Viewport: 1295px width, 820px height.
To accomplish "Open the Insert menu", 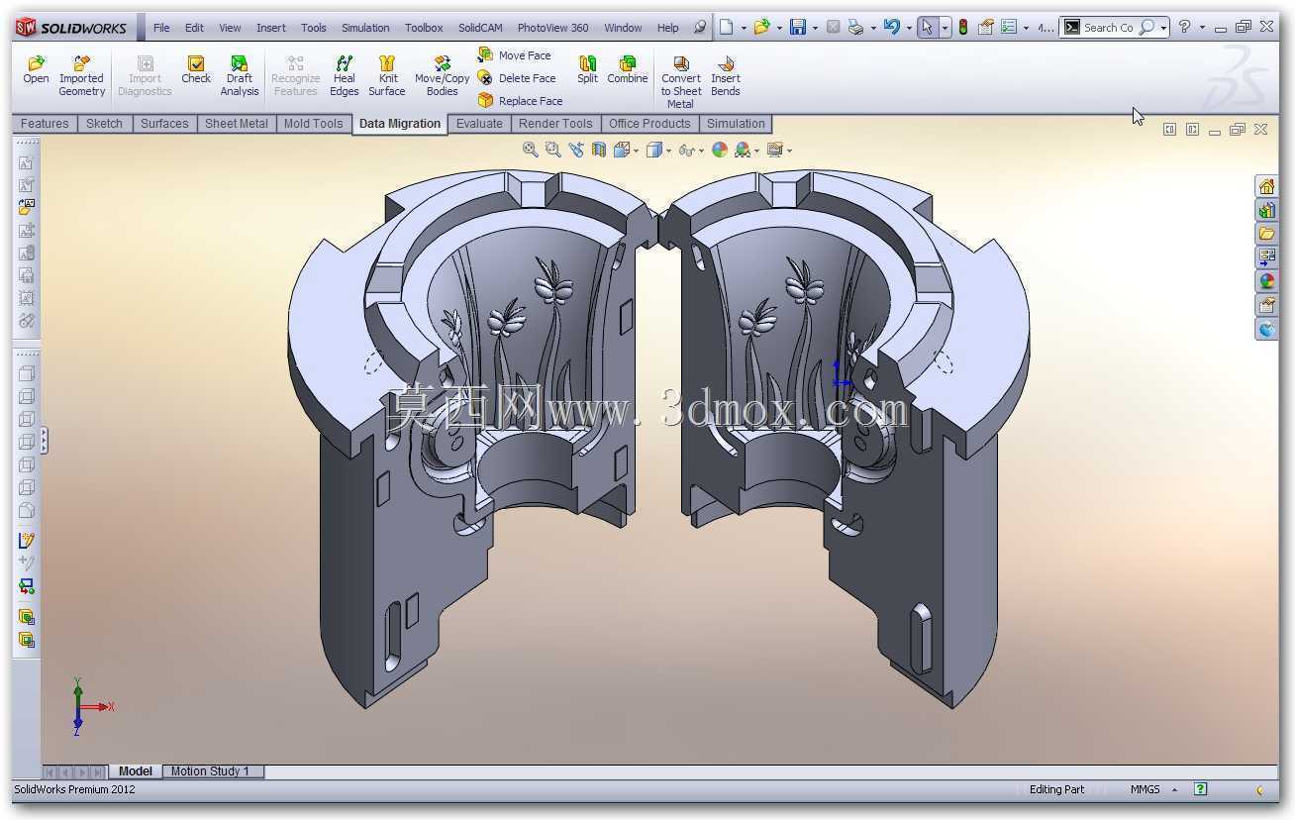I will coord(270,28).
